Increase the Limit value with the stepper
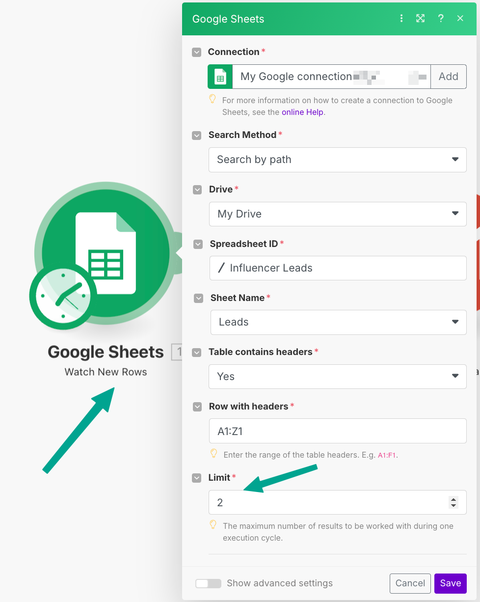Image resolution: width=480 pixels, height=602 pixels. tap(453, 499)
